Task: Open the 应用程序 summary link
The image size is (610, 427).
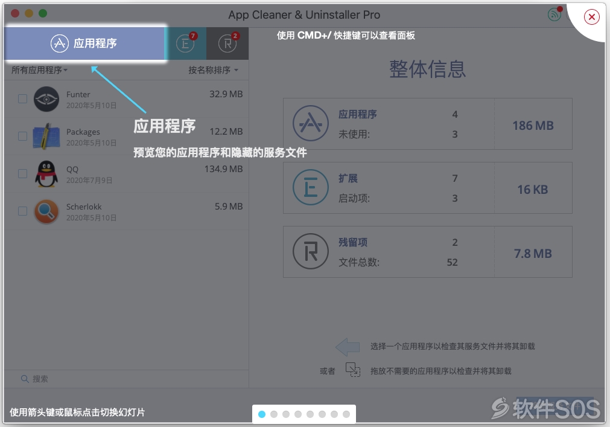Action: (x=358, y=114)
